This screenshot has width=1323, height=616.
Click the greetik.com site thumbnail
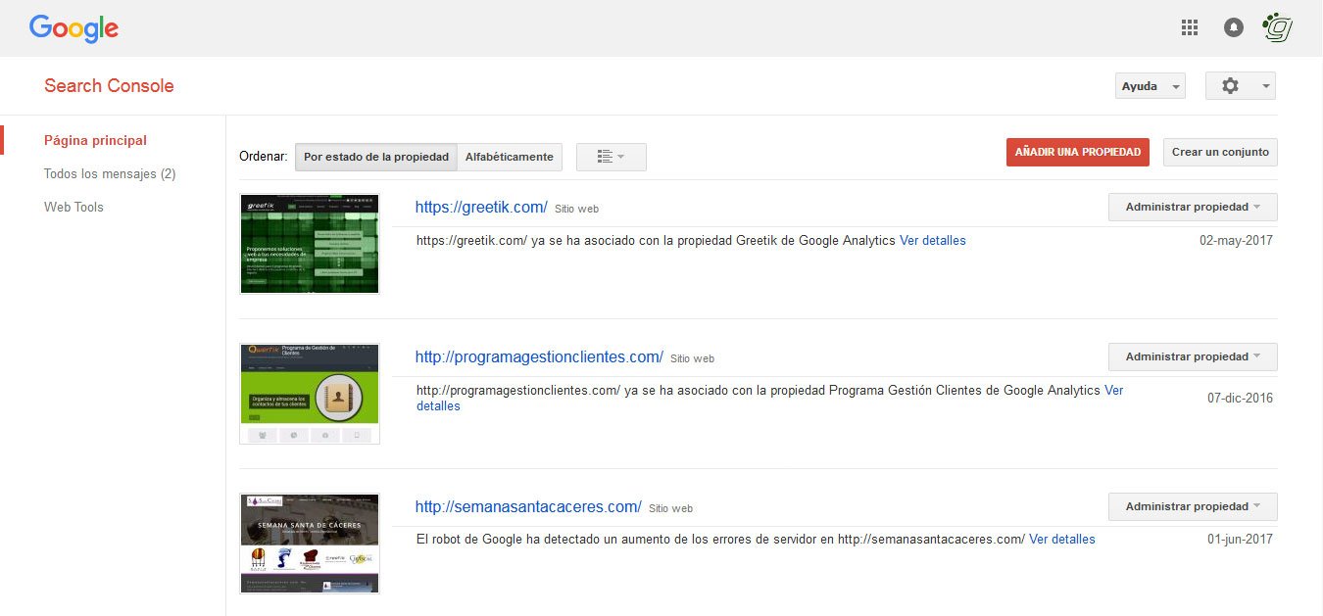click(x=310, y=244)
